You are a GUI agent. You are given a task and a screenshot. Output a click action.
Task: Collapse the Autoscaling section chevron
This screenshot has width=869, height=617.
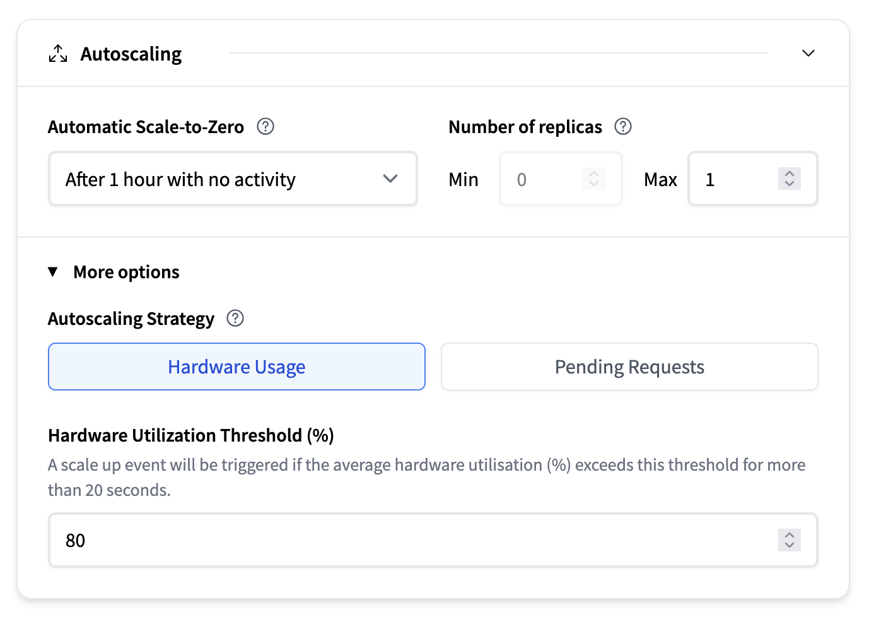pos(808,53)
